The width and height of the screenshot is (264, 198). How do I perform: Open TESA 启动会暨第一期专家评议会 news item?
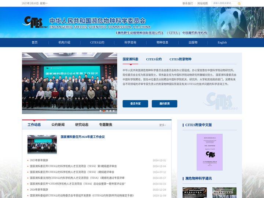[78, 184]
